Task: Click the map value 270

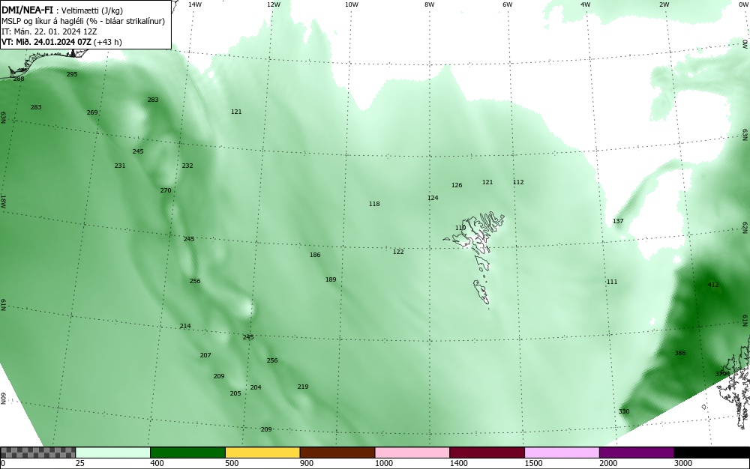Action: [166, 190]
